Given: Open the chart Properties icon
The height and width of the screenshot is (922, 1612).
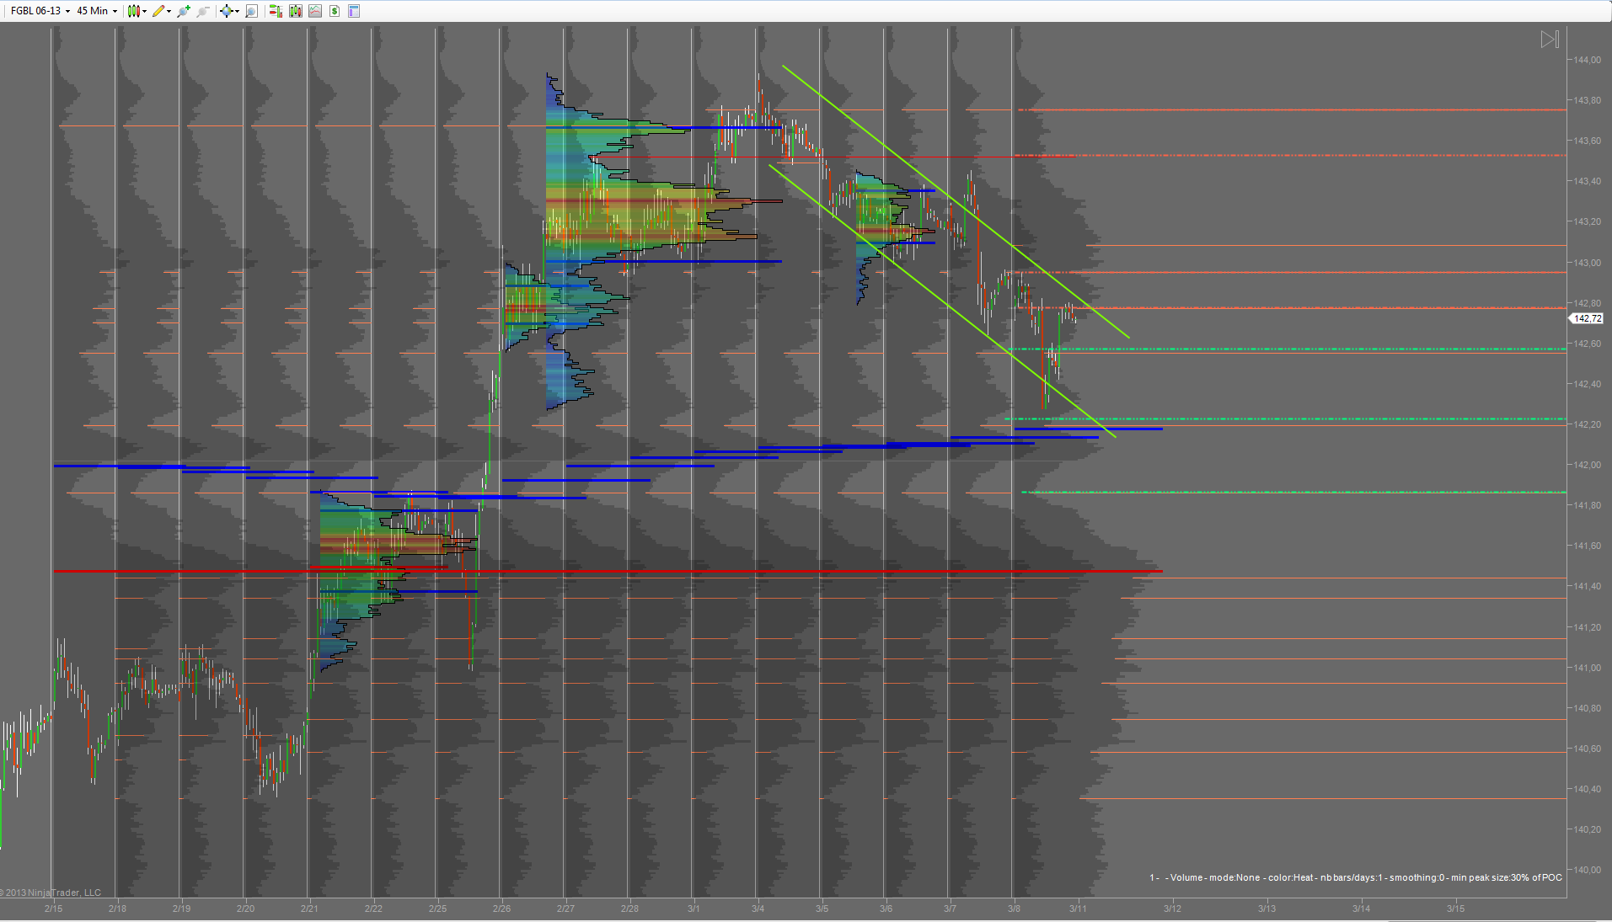Looking at the screenshot, I should pos(354,11).
